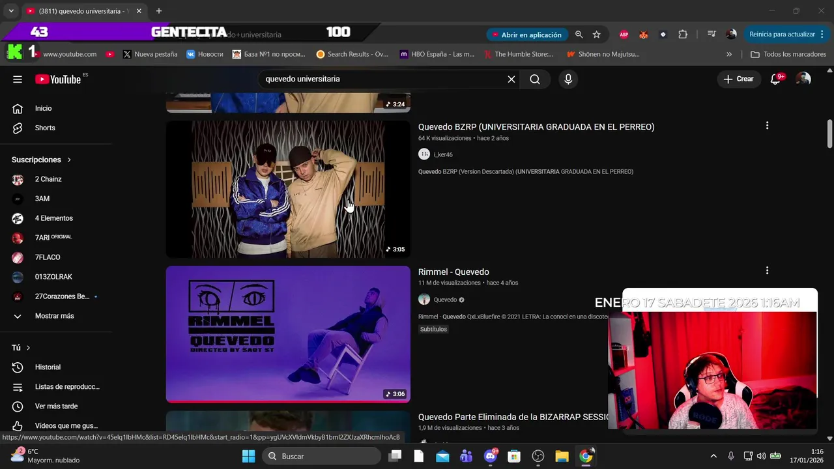
Task: Play the Quevedo BZRP 3:05 thumbnail
Action: (x=288, y=189)
